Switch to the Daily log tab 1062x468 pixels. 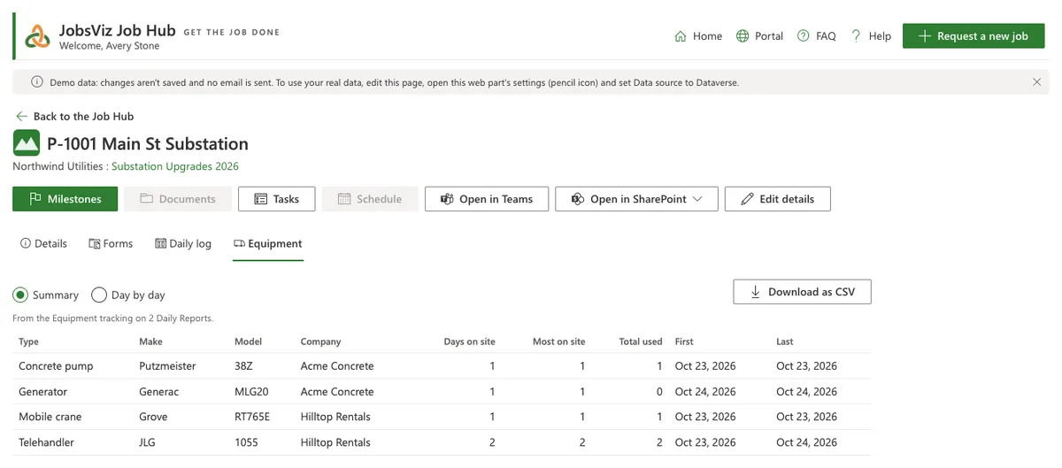tap(183, 243)
